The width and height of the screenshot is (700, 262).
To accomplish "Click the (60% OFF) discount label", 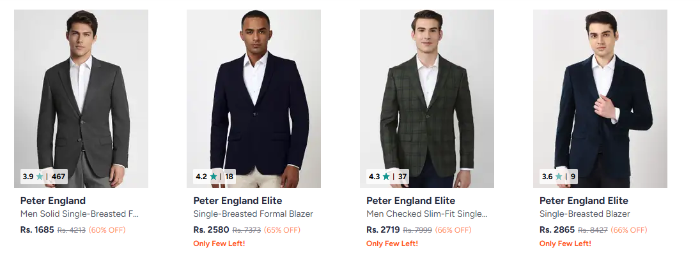I will point(107,230).
